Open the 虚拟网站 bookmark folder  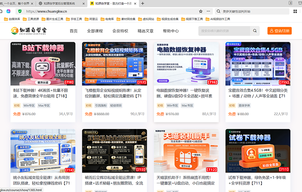(146, 19)
